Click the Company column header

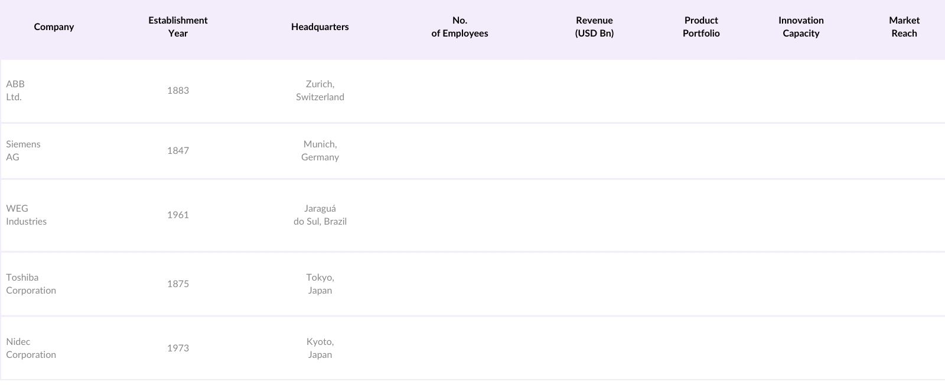pyautogui.click(x=54, y=27)
